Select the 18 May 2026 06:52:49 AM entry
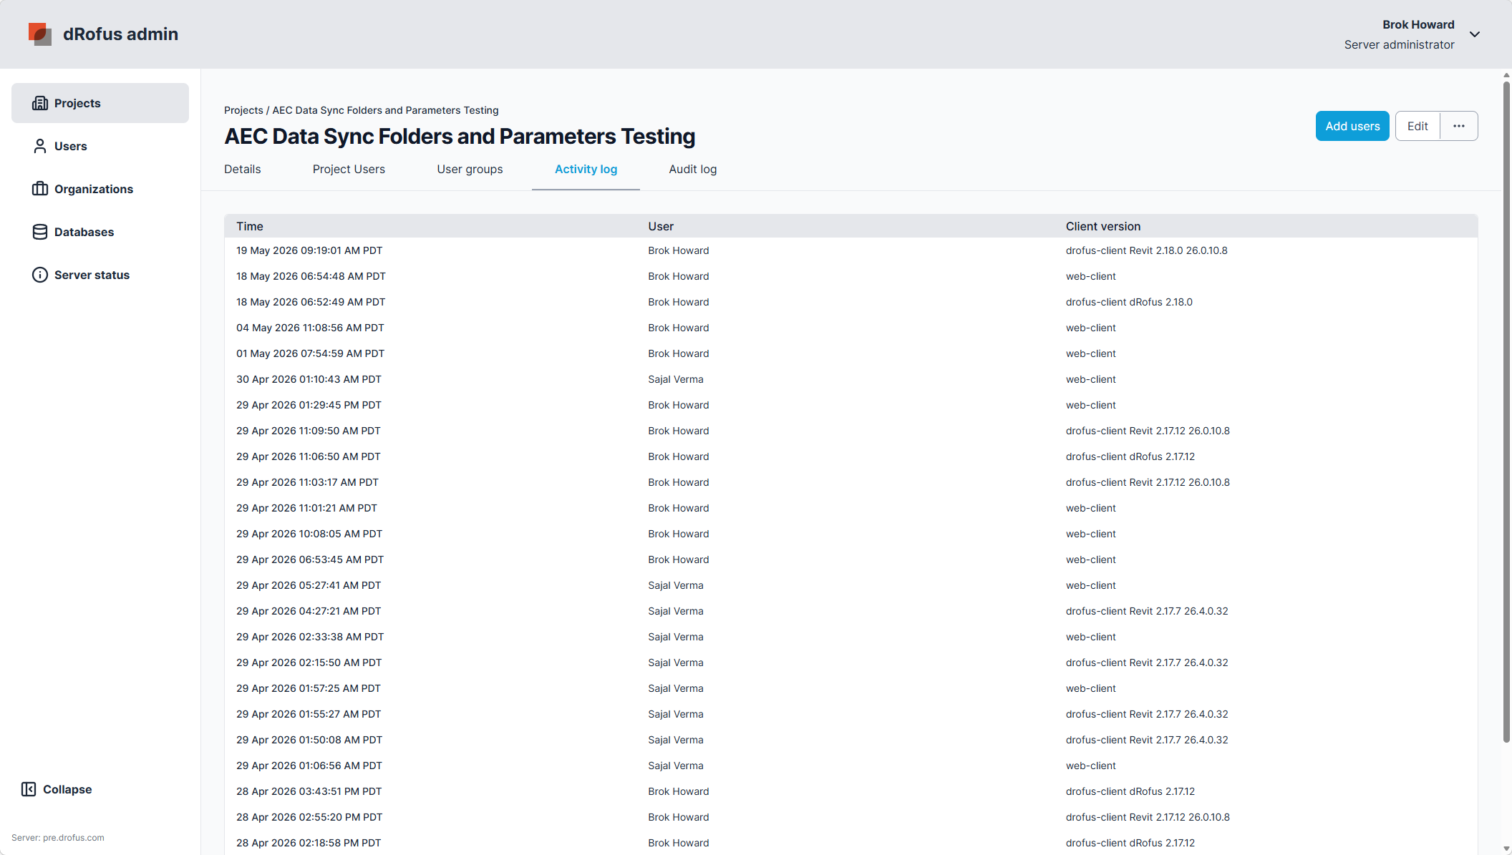Image resolution: width=1512 pixels, height=855 pixels. tap(850, 302)
